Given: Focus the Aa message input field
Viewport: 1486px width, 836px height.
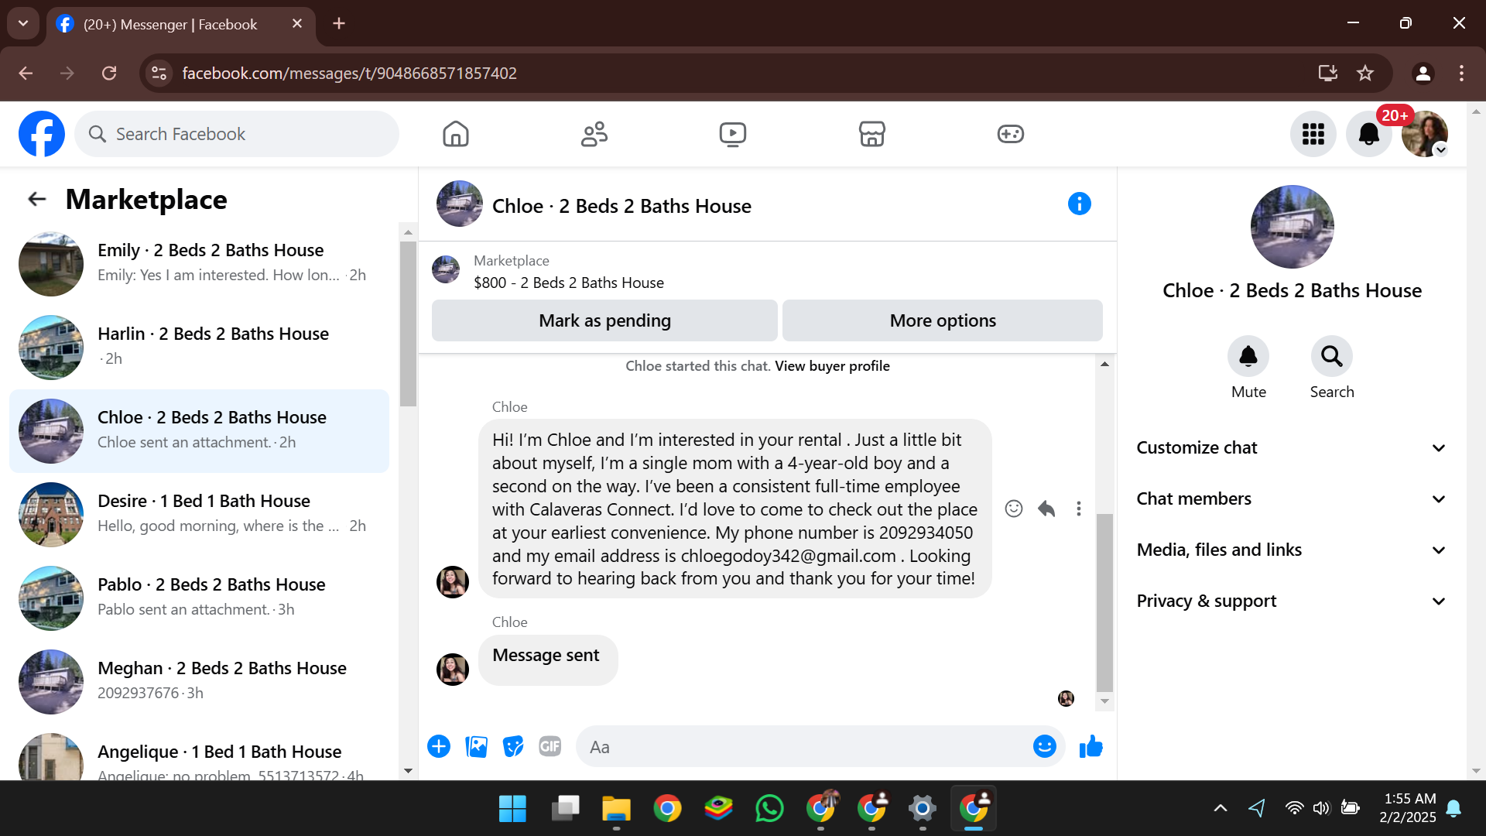Looking at the screenshot, I should (805, 746).
